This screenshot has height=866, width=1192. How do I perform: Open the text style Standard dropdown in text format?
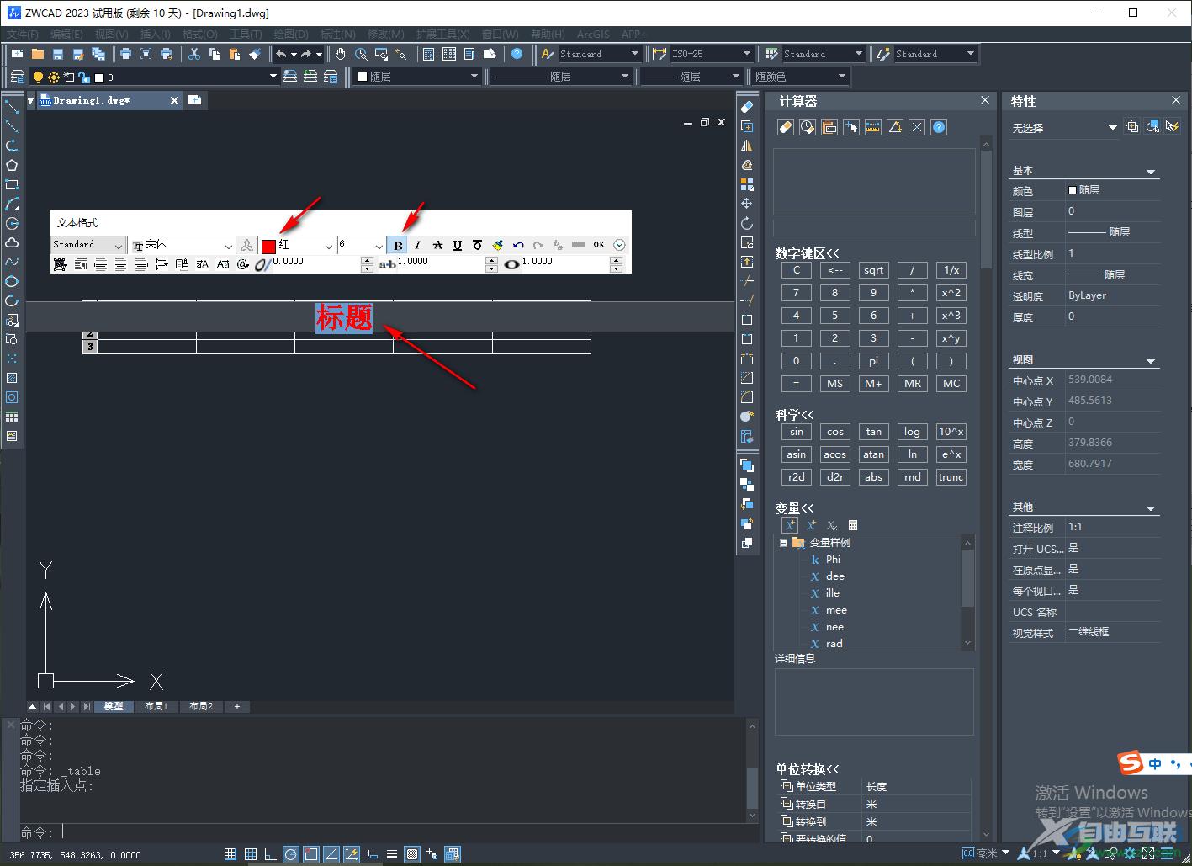[118, 246]
